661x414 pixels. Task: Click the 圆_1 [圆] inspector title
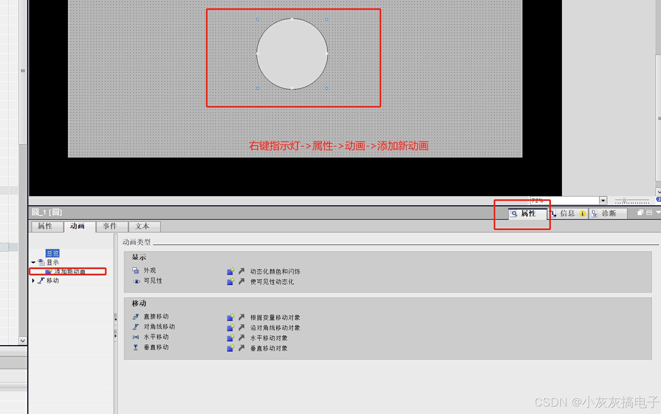click(x=47, y=212)
